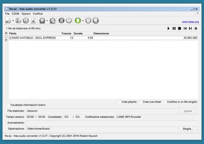Sort by the Titolo column header
The width and height of the screenshot is (204, 144).
35,33
